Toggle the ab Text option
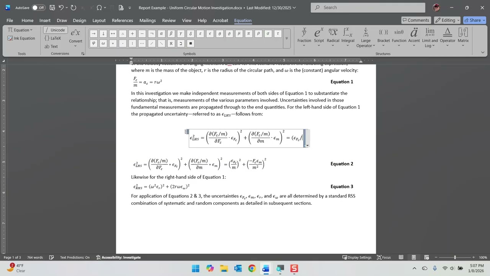 click(x=51, y=46)
